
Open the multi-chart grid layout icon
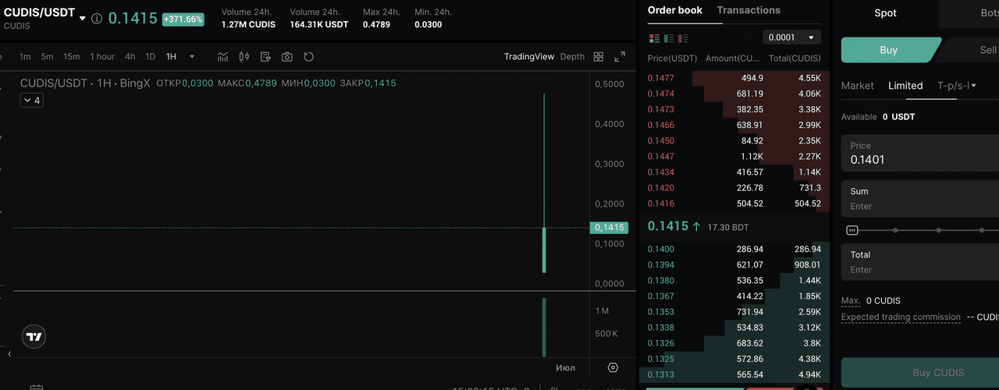click(x=599, y=57)
